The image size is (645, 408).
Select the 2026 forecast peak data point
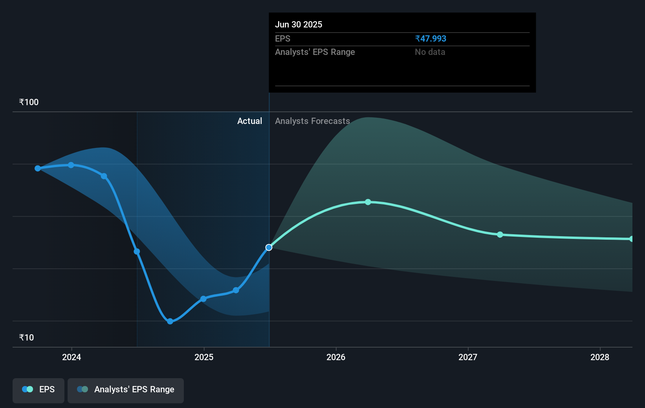coord(368,202)
